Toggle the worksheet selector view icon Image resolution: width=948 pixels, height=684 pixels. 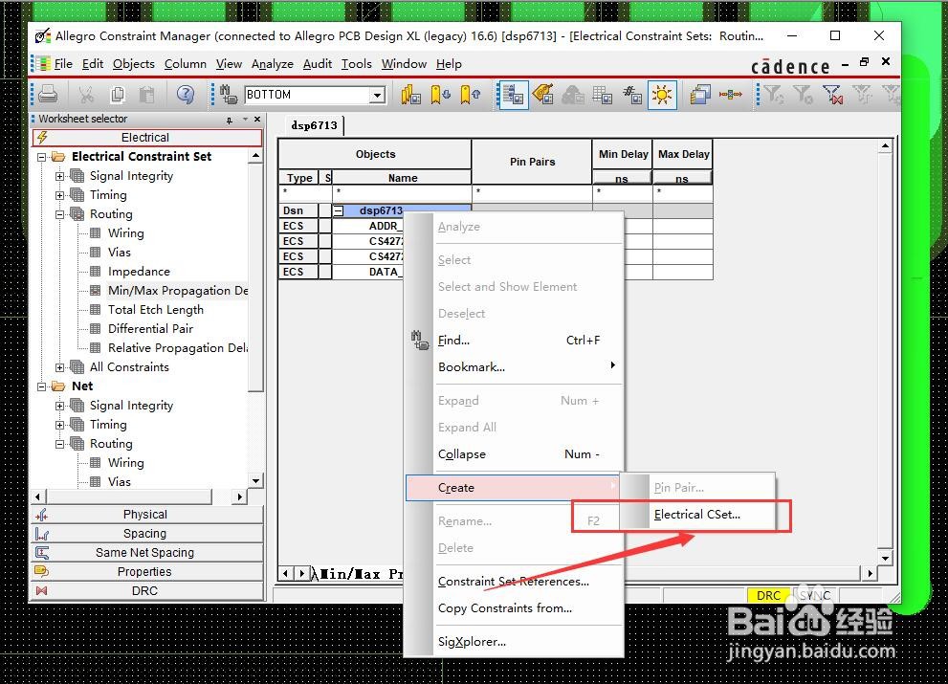click(x=514, y=95)
